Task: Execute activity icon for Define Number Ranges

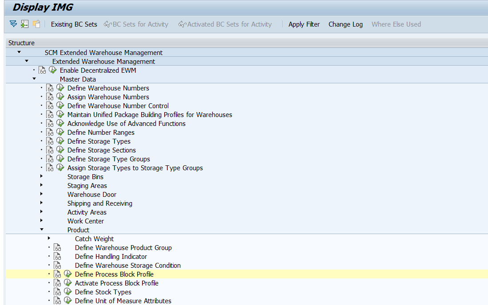Action: [x=60, y=132]
